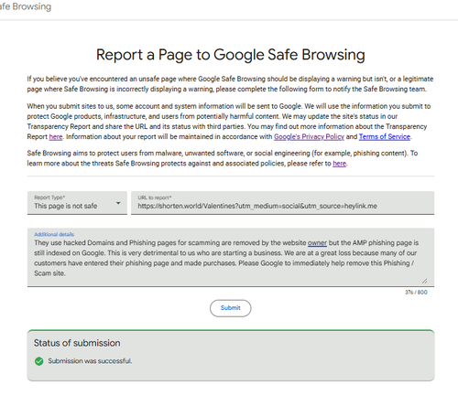Click the URL to report input field
Image resolution: width=458 pixels, height=395 pixels.
pyautogui.click(x=282, y=203)
